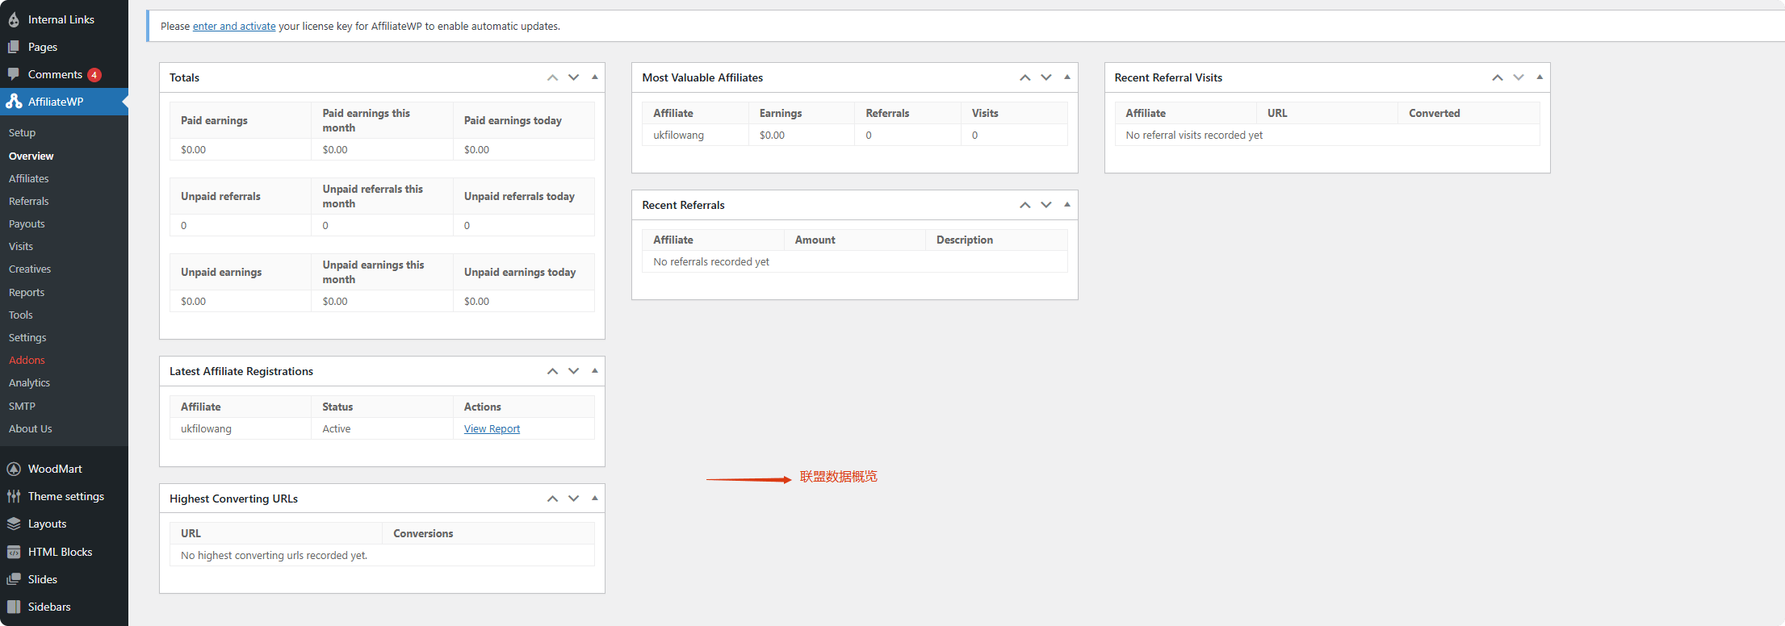Screen dimensions: 1785x626
Task: Collapse the Recent Referral Visits panel
Action: 1540,77
